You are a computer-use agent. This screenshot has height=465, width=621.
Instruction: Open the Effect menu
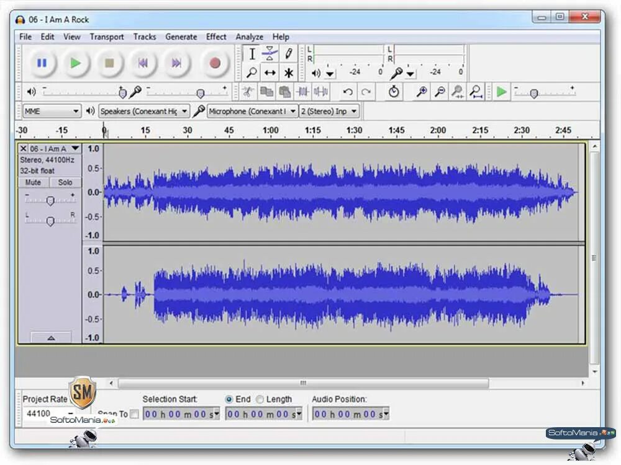point(216,37)
